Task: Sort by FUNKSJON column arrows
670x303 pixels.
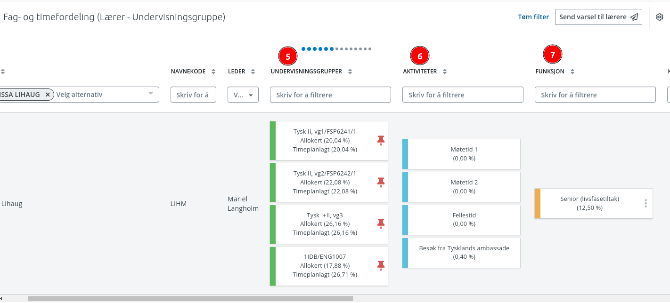Action: (x=572, y=72)
